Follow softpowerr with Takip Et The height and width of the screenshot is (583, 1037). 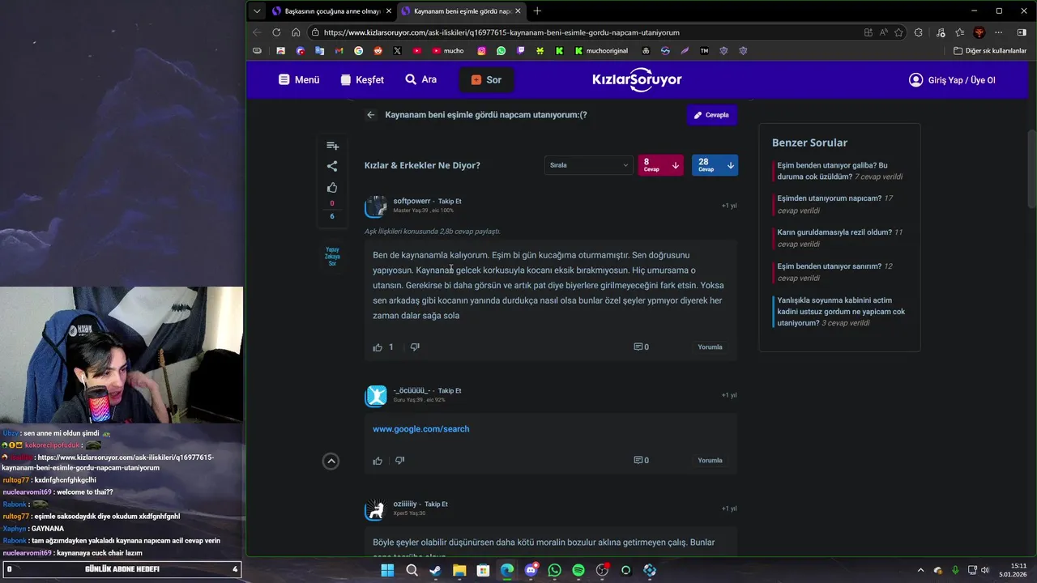(450, 201)
